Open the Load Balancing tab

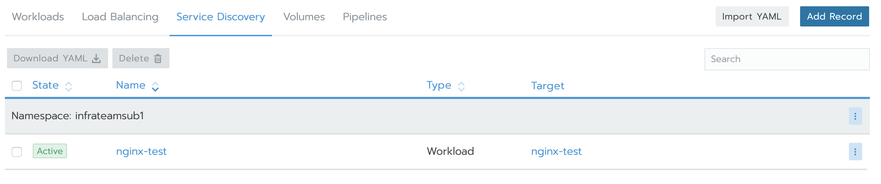[120, 17]
